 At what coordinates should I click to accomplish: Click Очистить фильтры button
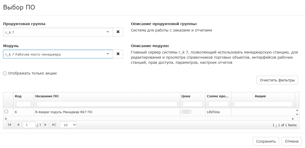coord(277,80)
